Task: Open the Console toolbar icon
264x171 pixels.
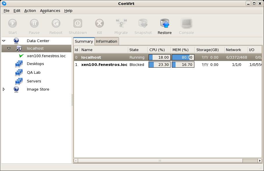Action: [x=186, y=24]
